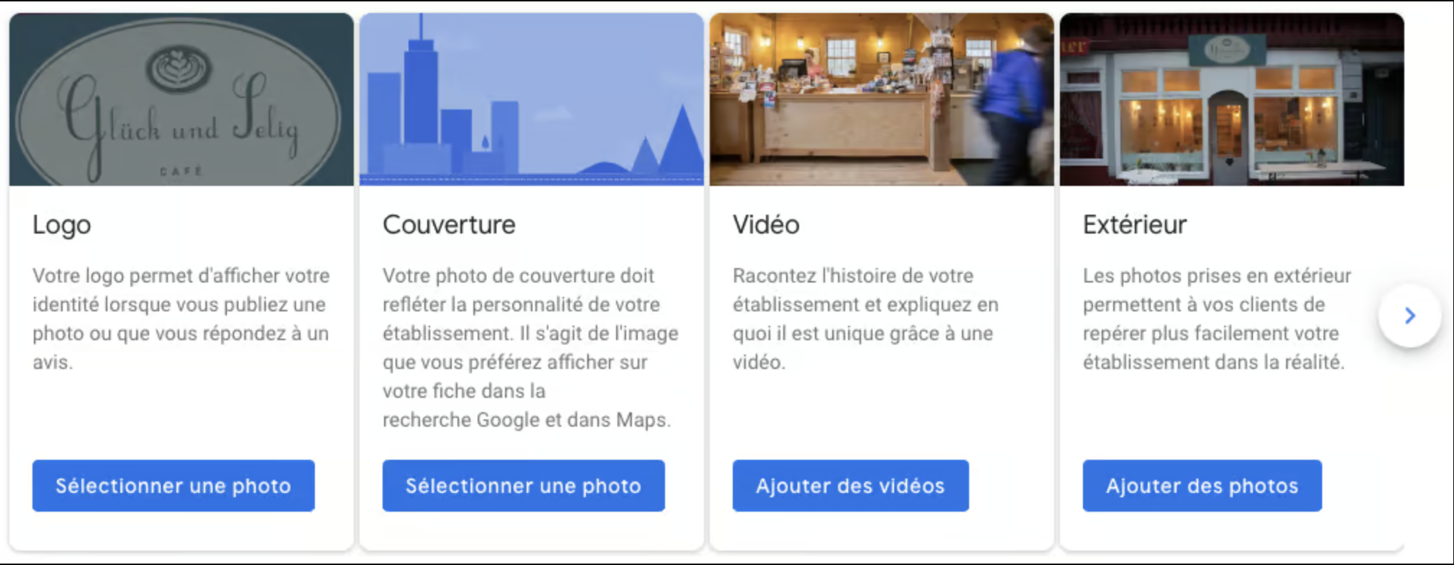1454x565 pixels.
Task: Select the Vidéo card title
Action: coord(766,225)
